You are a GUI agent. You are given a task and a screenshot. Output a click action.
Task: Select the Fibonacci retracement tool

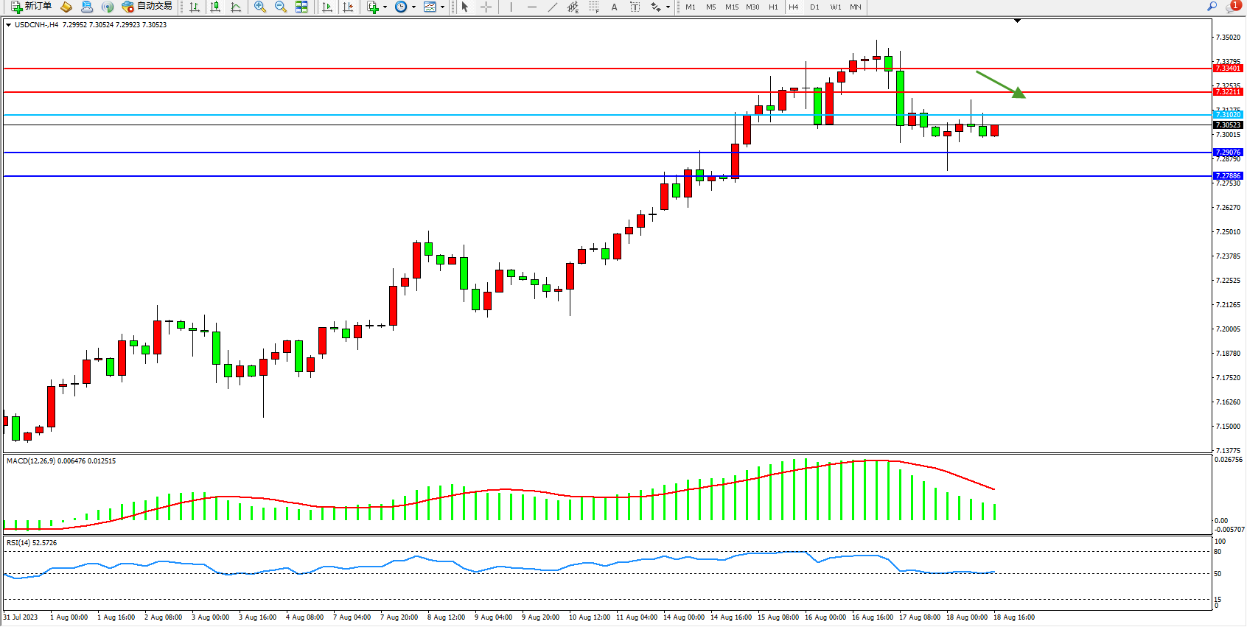pyautogui.click(x=593, y=7)
